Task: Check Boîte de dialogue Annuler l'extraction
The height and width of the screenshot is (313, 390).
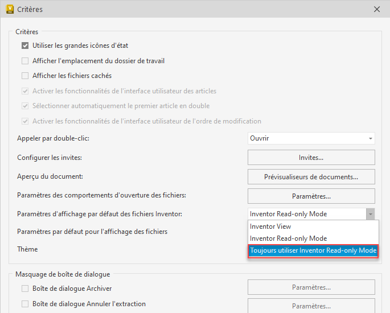Action: pos(25,304)
